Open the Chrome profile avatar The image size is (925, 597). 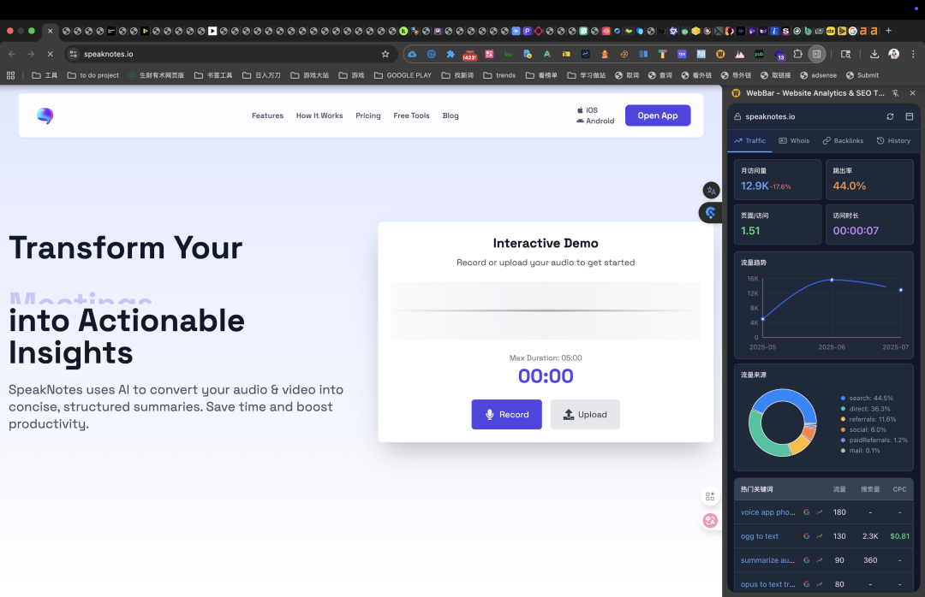pos(893,54)
